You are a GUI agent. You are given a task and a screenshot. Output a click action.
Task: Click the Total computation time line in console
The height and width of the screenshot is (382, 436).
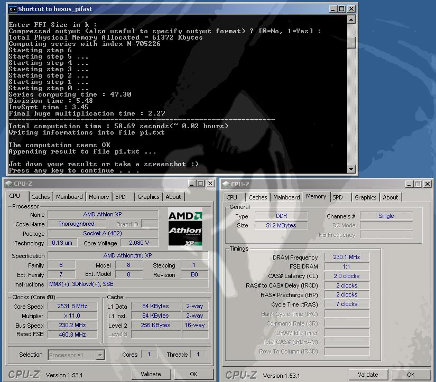click(x=118, y=126)
